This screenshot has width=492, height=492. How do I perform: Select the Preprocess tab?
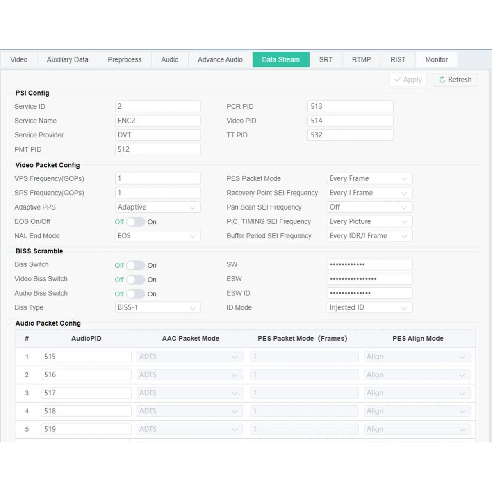coord(125,59)
